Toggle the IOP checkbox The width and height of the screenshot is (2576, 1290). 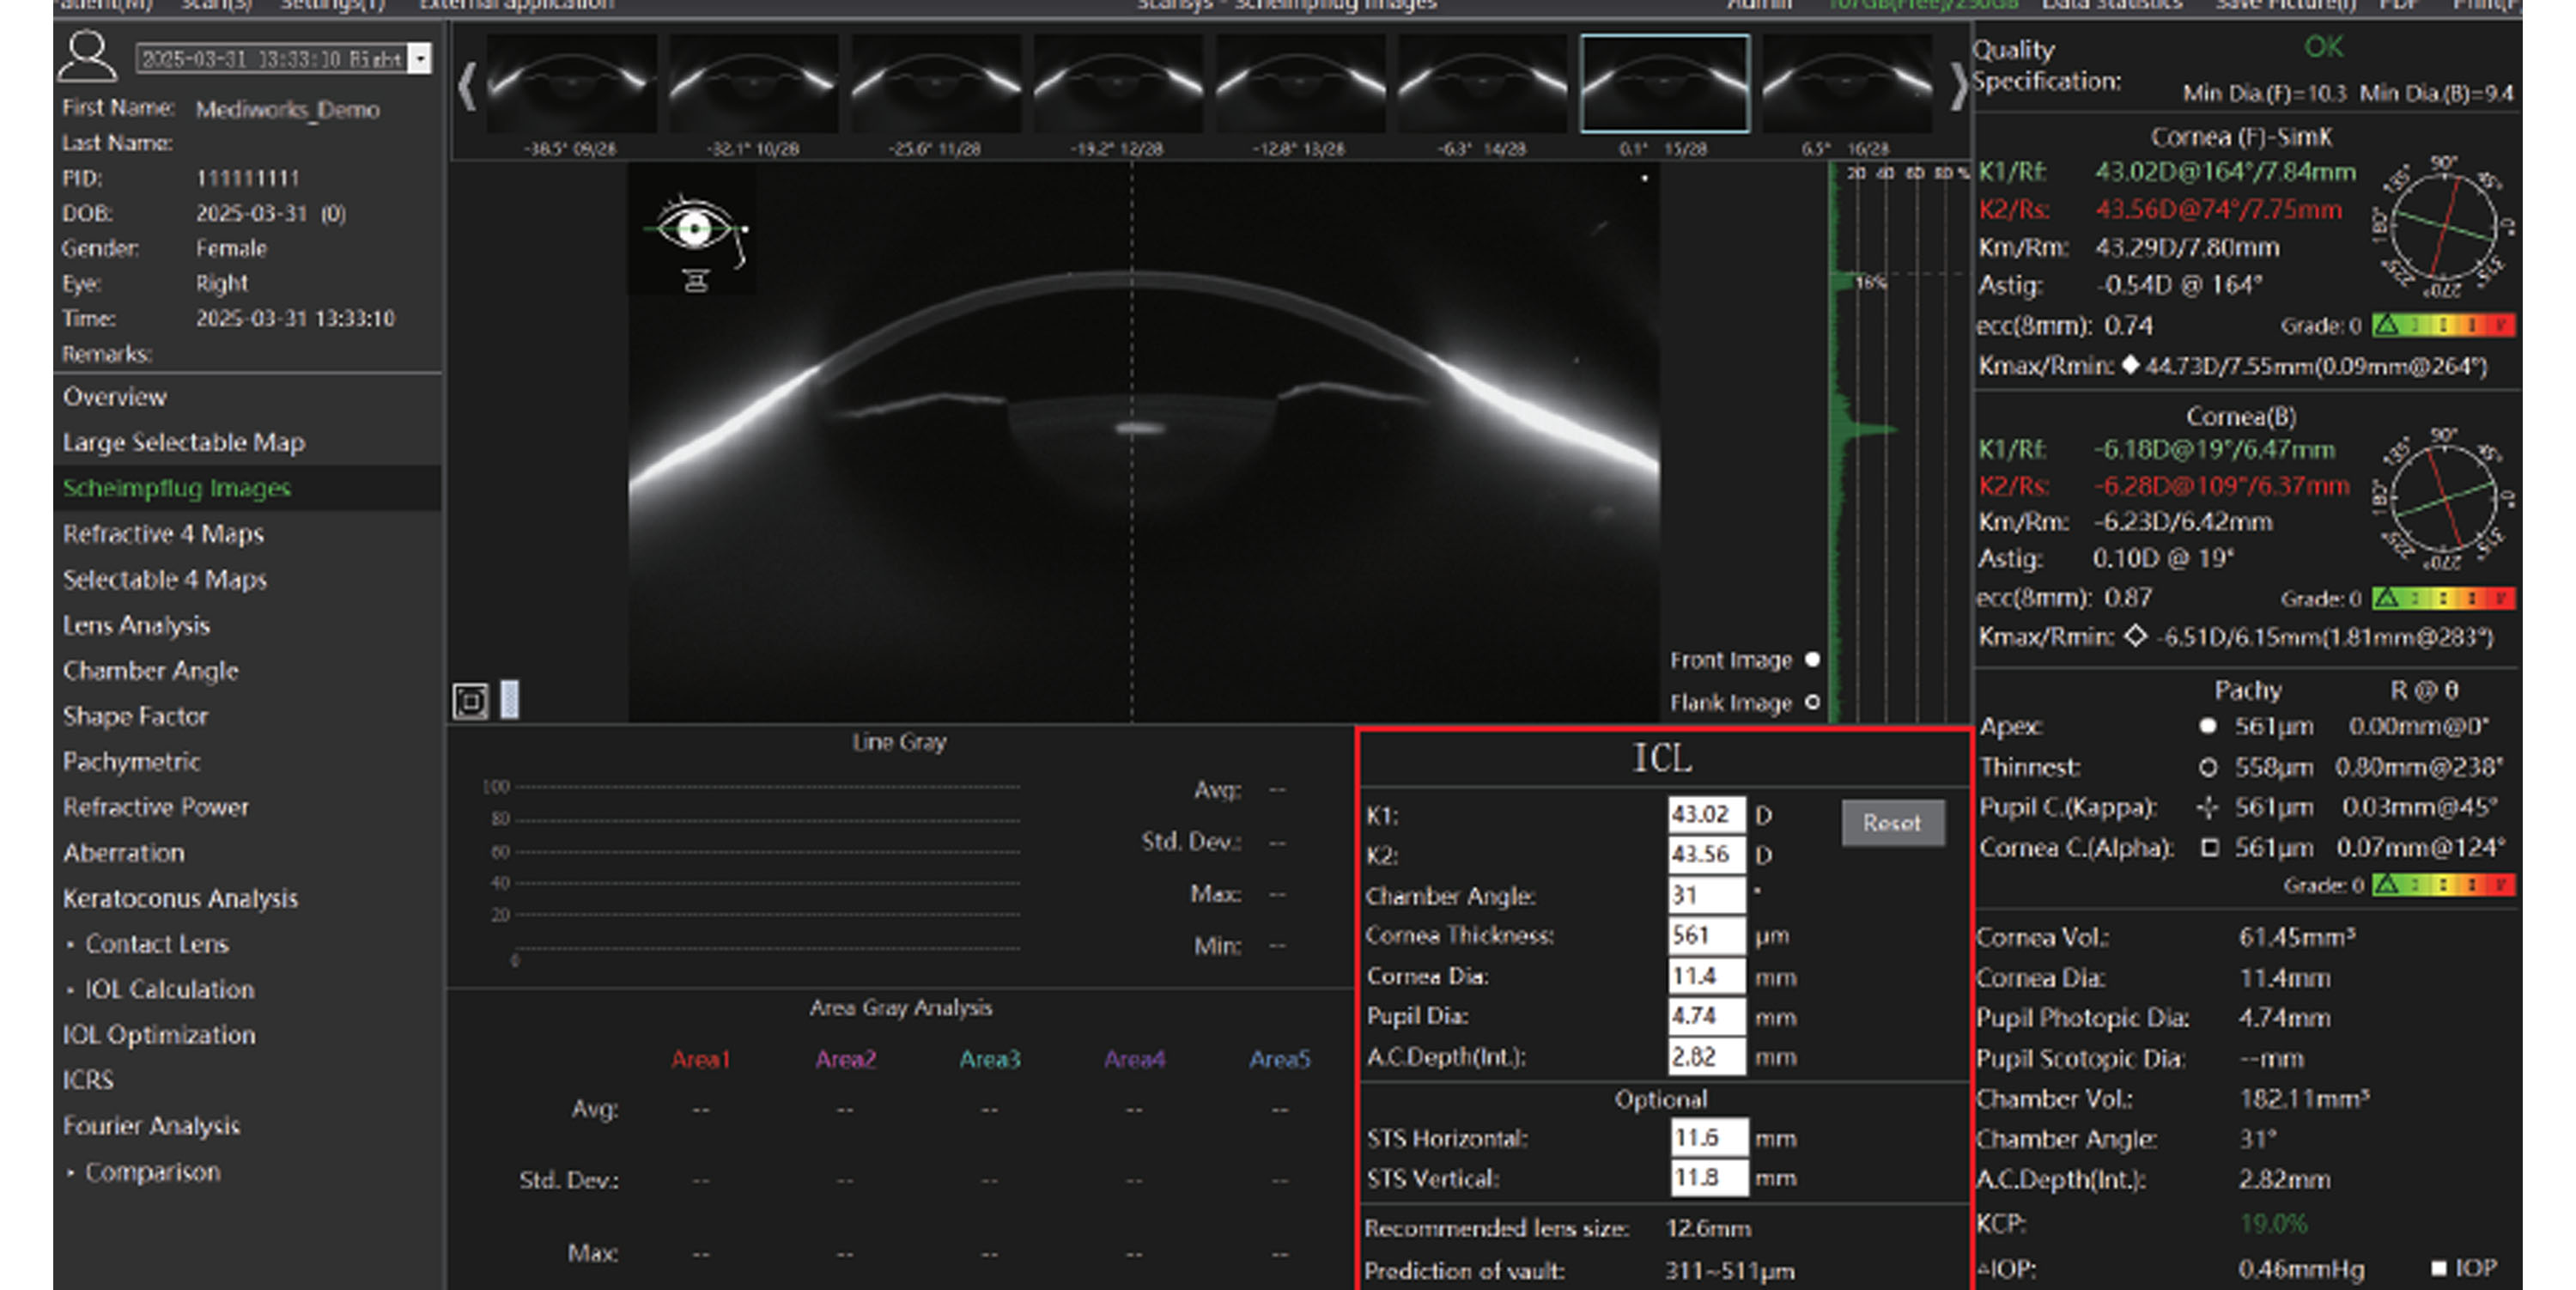coord(2439,1268)
